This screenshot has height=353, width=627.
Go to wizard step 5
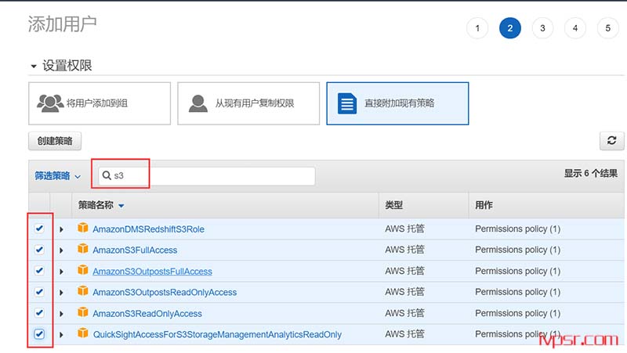[608, 28]
